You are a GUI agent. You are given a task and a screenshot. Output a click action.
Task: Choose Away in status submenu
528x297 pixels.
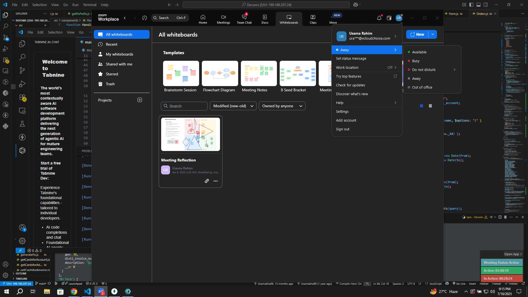[432, 78]
